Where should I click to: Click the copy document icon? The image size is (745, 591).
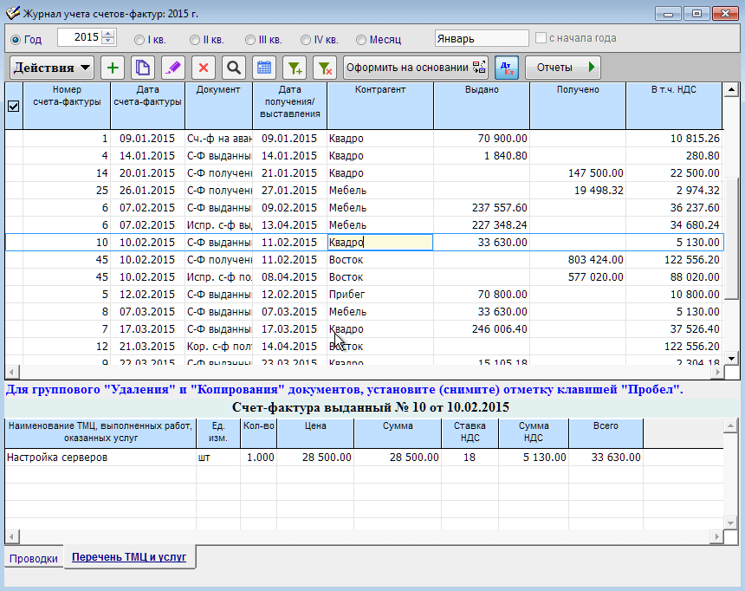tap(143, 68)
